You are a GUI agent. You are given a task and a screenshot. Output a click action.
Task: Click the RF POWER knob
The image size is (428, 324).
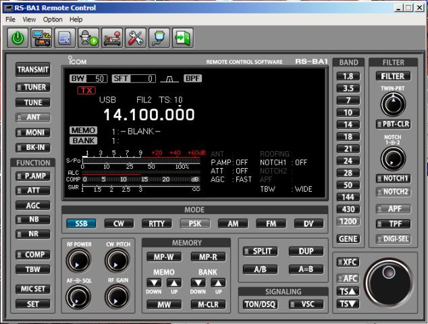(79, 259)
